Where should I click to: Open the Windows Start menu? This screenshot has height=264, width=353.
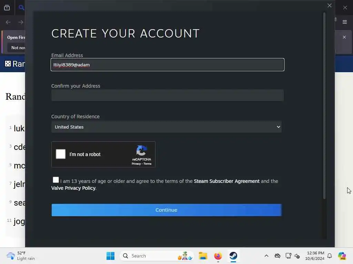tap(110, 256)
